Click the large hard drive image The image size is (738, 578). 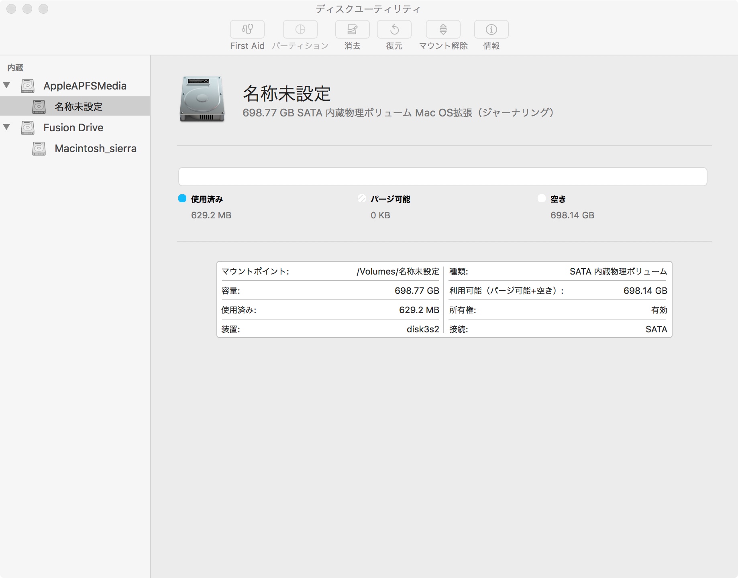point(202,99)
